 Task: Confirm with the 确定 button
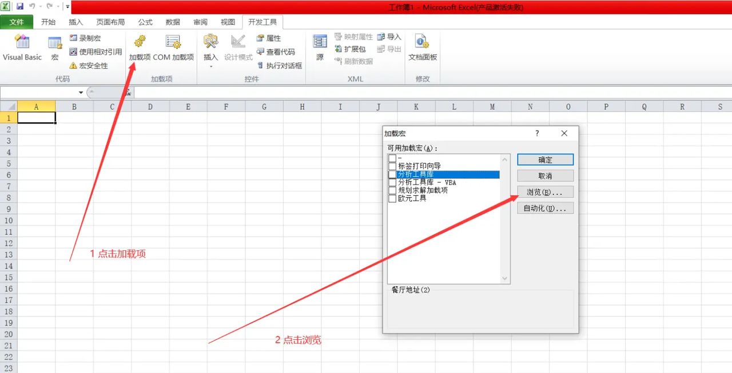click(545, 160)
